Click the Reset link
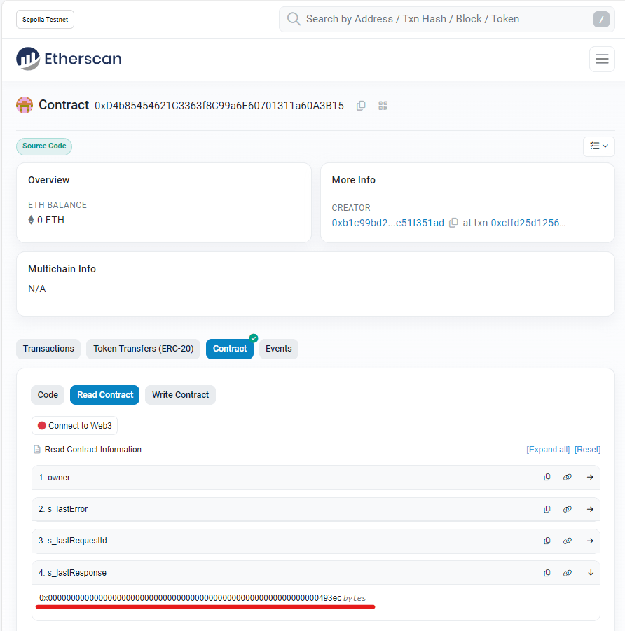 [x=587, y=450]
